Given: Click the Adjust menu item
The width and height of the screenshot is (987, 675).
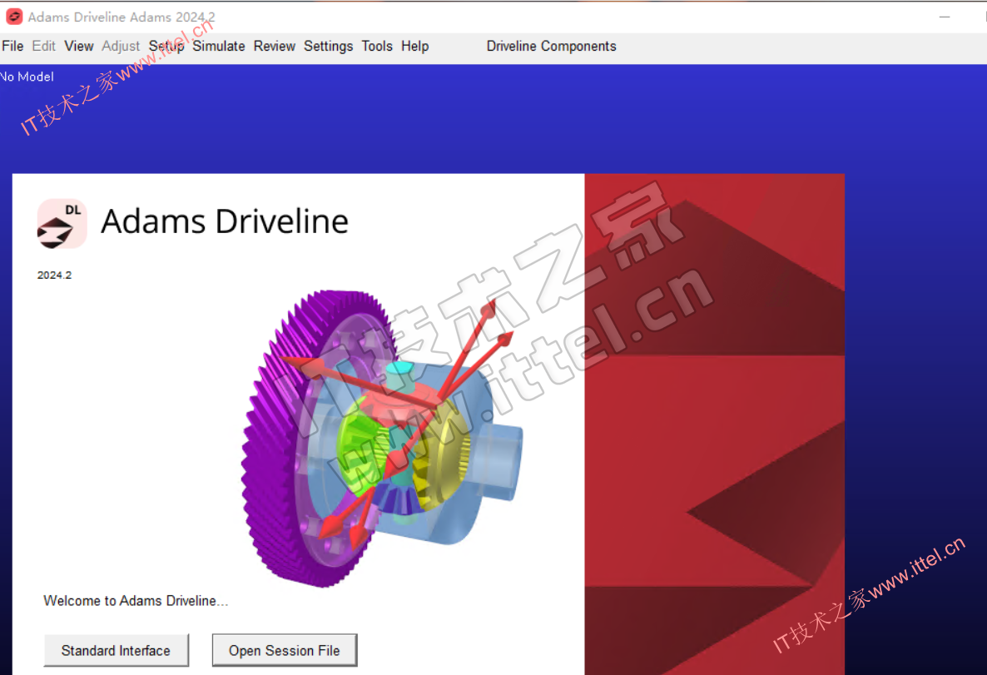Looking at the screenshot, I should [121, 47].
